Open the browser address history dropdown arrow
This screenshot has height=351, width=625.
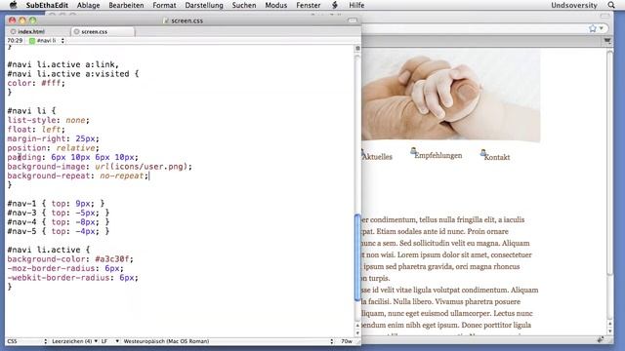602,28
